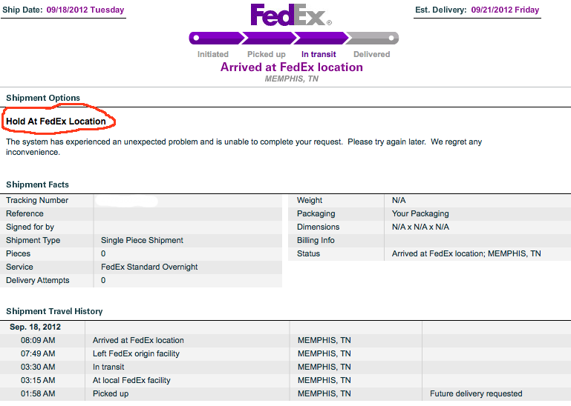Expand the Shipment Travel History header
Screen dimensions: 571x406
(54, 311)
